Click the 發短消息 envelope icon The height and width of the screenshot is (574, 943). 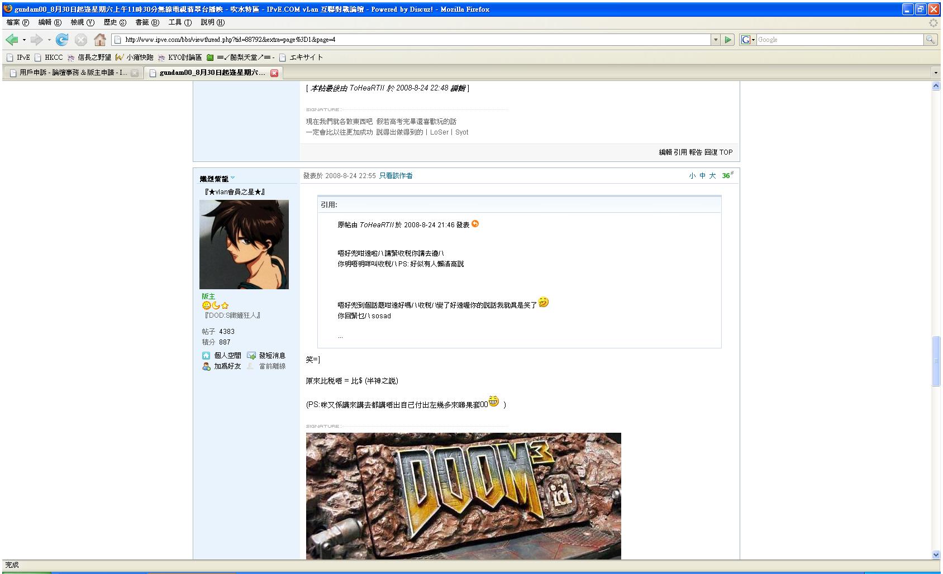point(251,356)
